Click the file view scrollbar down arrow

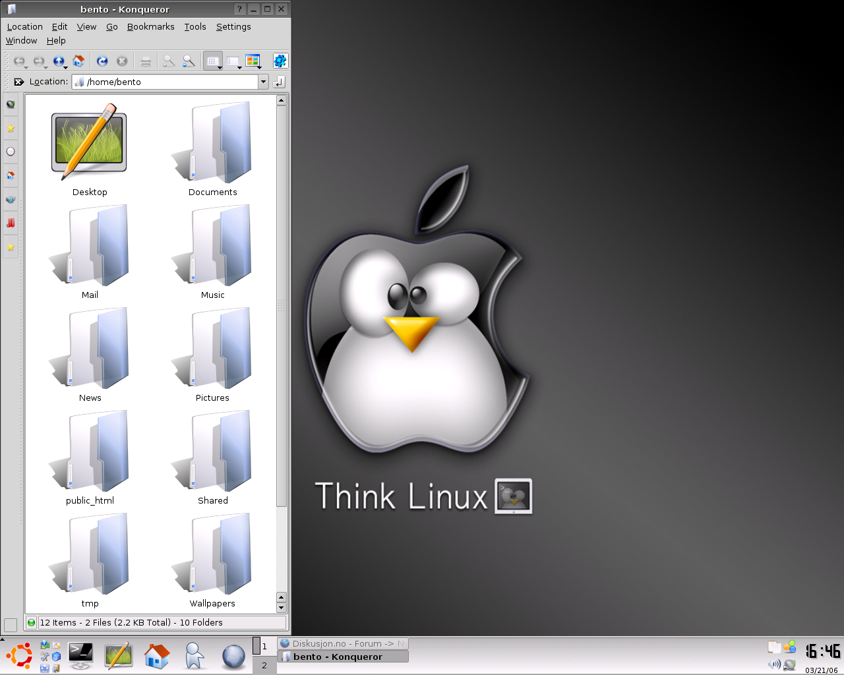coord(282,608)
